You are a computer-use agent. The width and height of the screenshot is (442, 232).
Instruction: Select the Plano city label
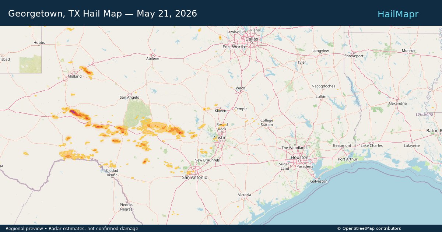(x=255, y=30)
